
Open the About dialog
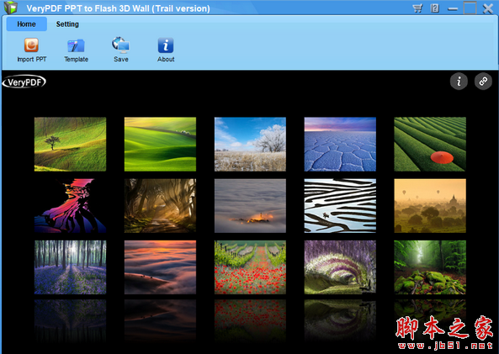click(166, 45)
